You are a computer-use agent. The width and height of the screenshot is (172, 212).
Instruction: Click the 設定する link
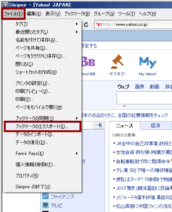point(89,46)
